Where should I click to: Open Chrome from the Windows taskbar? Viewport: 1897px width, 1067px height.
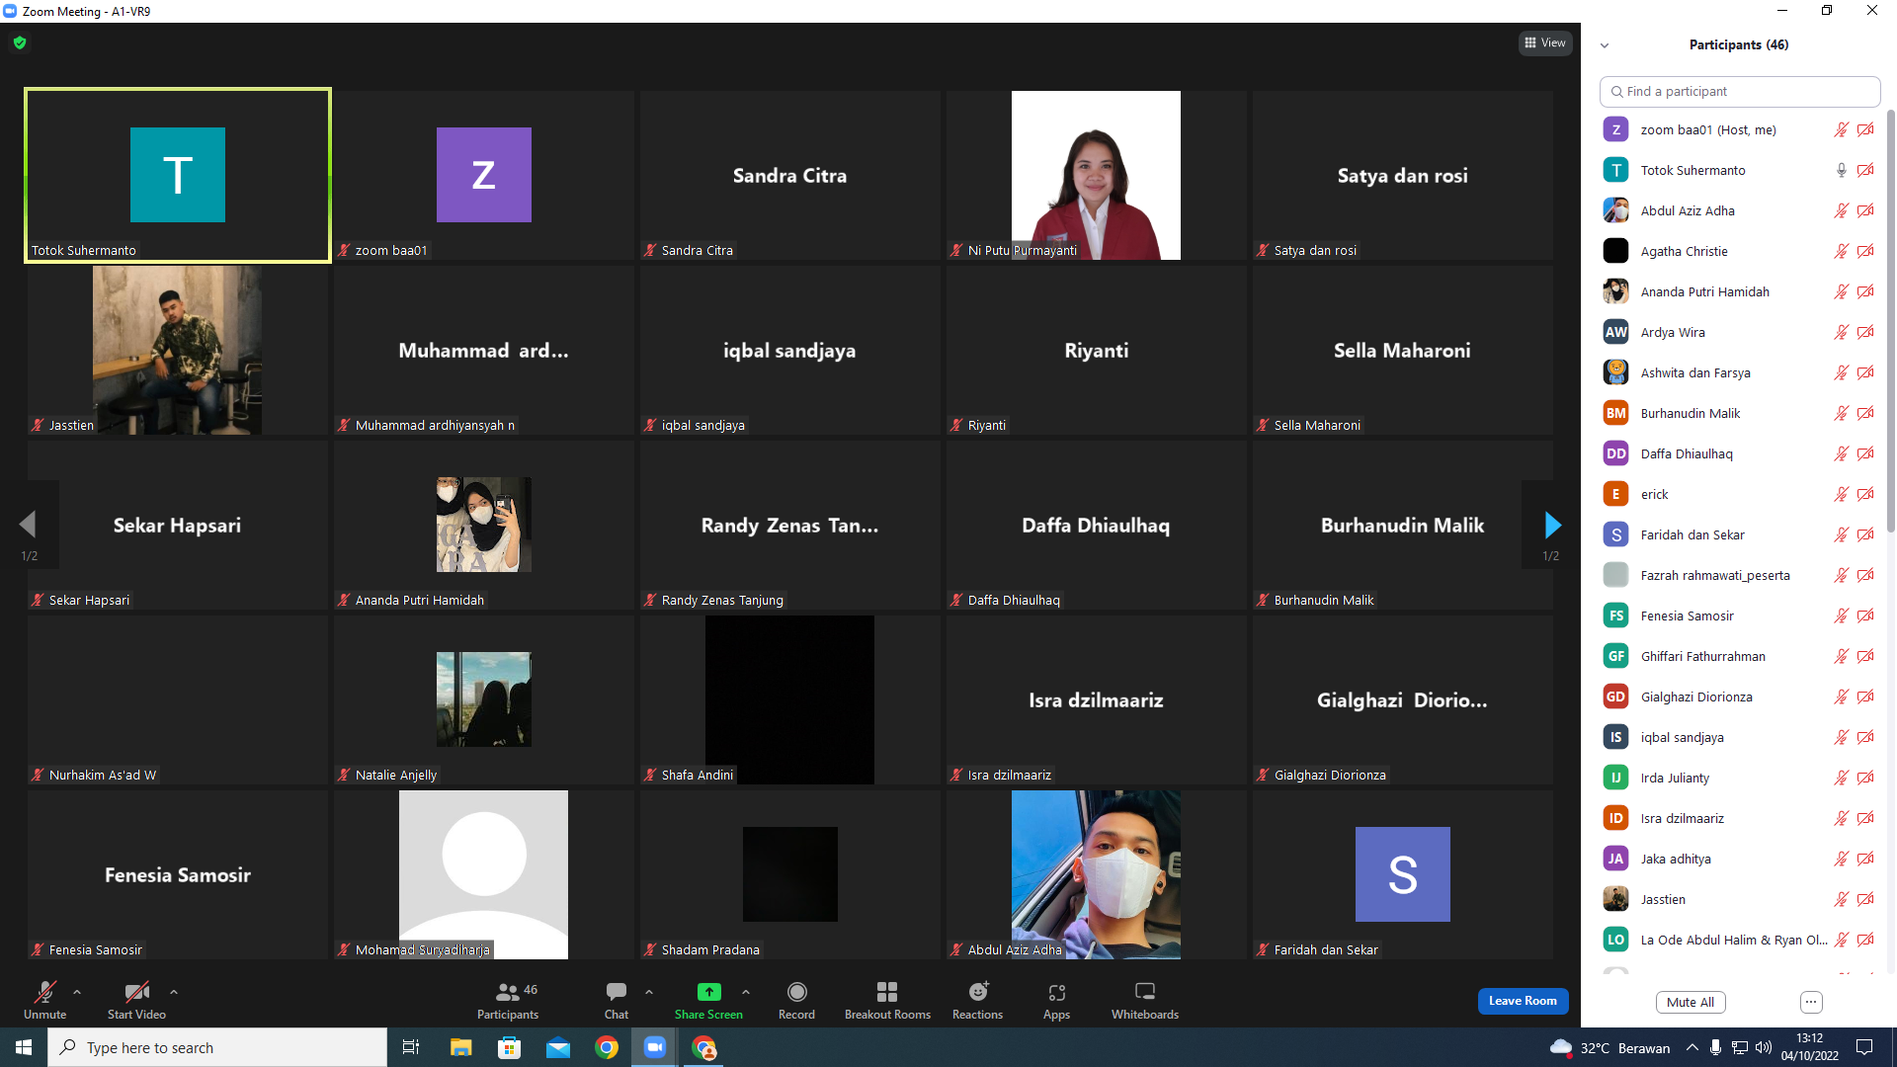click(x=607, y=1047)
